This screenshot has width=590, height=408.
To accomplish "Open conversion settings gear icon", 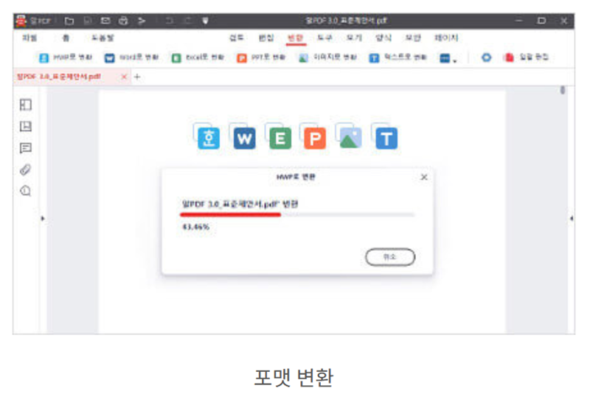I will click(x=486, y=57).
